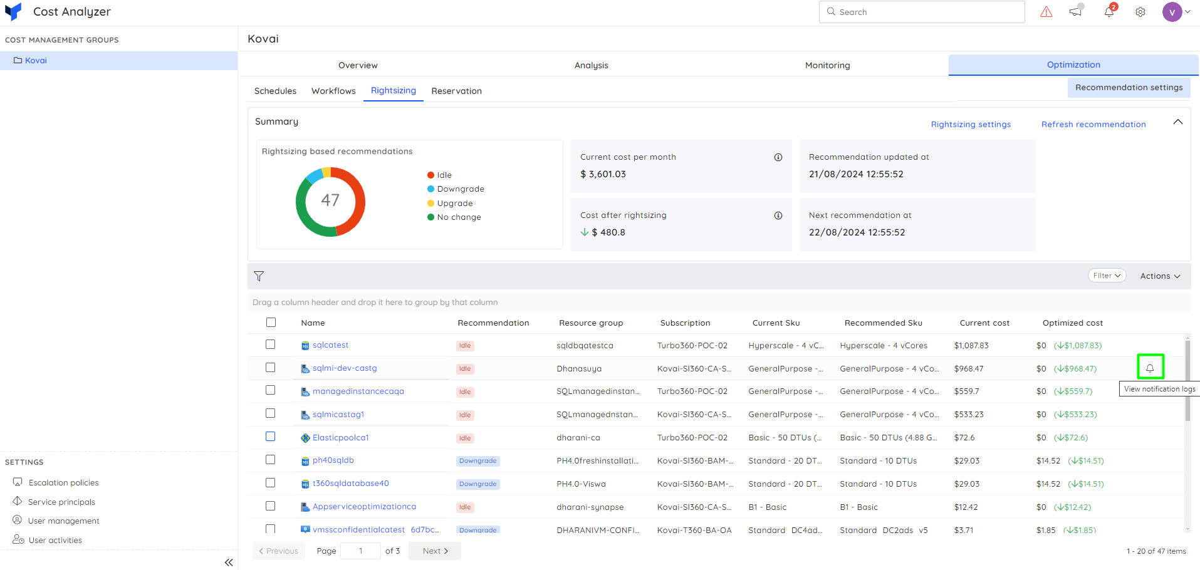The image size is (1200, 570).
Task: Open the Schedules sub-tab
Action: coord(275,91)
